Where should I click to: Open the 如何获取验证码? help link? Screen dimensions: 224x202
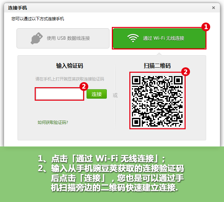coord(53,122)
